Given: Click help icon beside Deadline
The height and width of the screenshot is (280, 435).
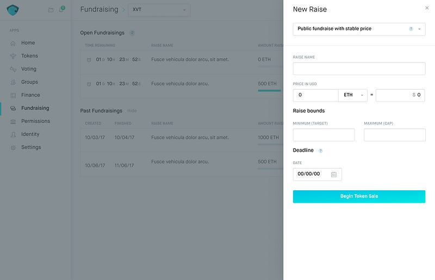Looking at the screenshot, I should tap(320, 151).
